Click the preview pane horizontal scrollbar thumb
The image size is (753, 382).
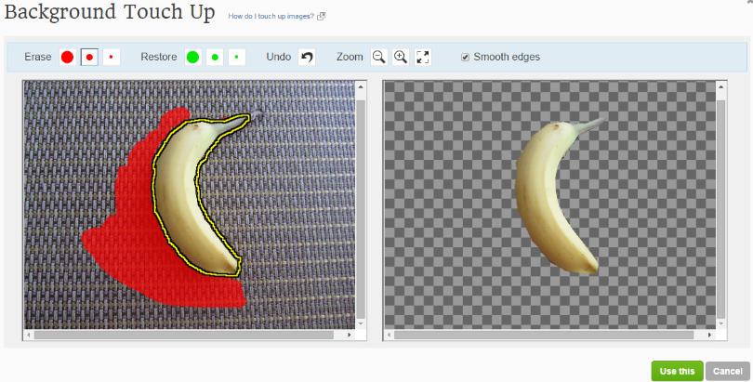click(x=544, y=335)
